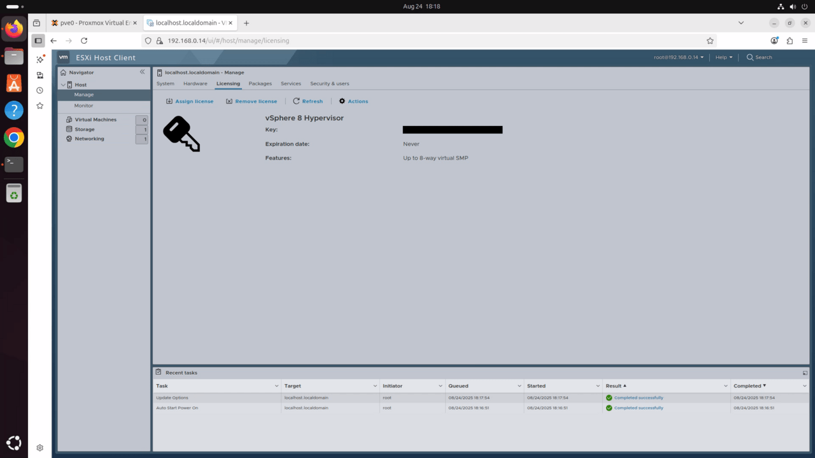815x458 pixels.
Task: Select the Update Options task row
Action: coord(481,398)
